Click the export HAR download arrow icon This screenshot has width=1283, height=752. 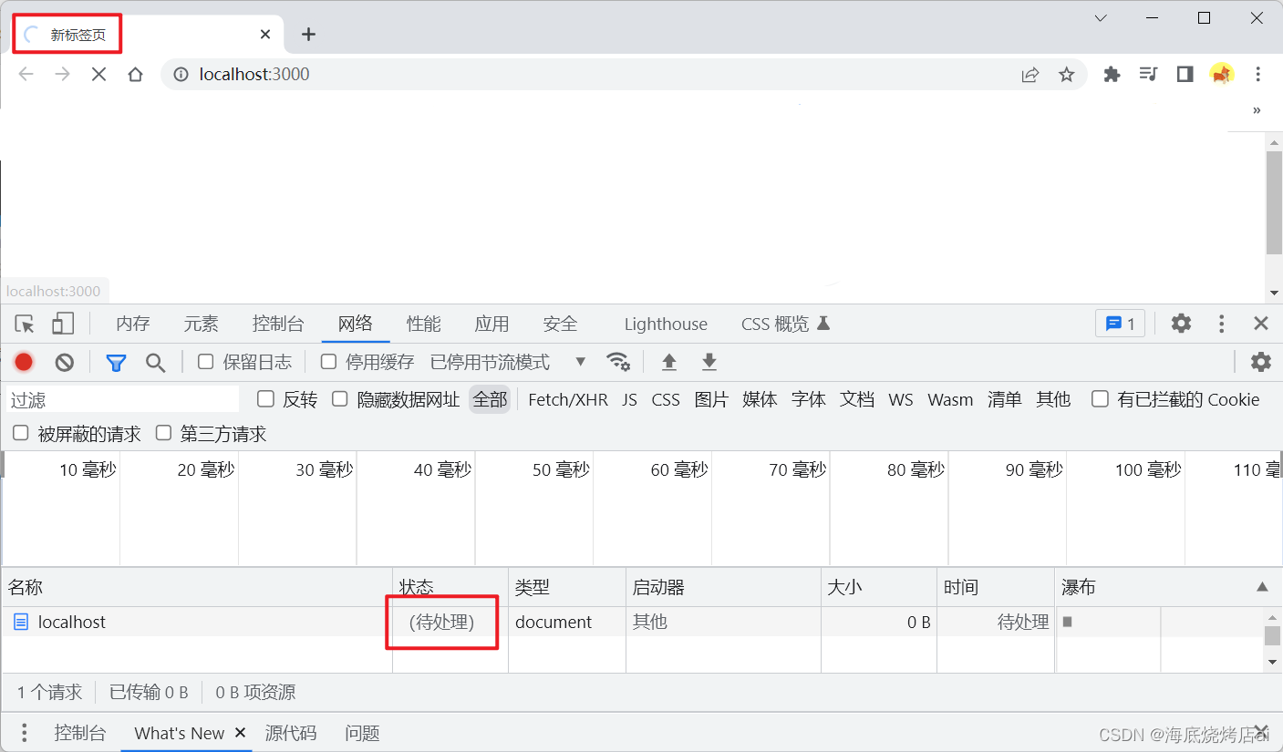click(x=709, y=362)
